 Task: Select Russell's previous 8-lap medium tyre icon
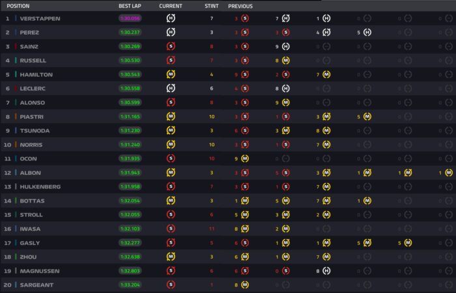tap(286, 60)
